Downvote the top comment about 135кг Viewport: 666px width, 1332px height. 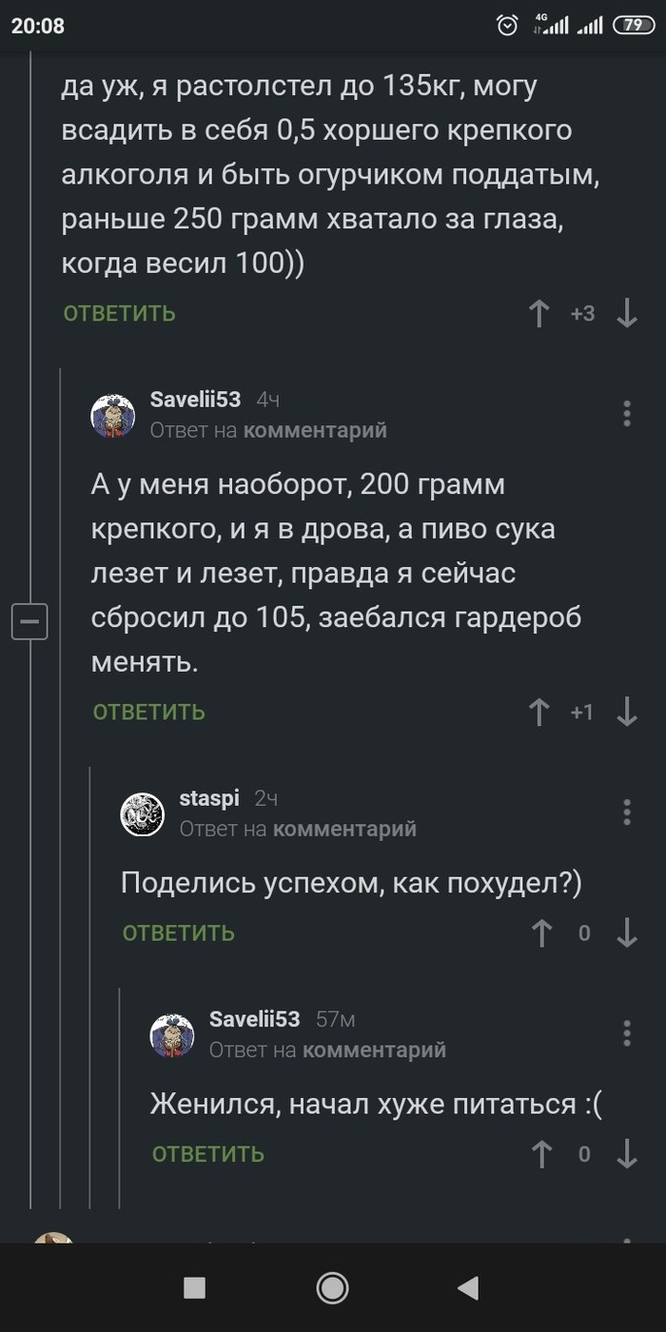[627, 313]
